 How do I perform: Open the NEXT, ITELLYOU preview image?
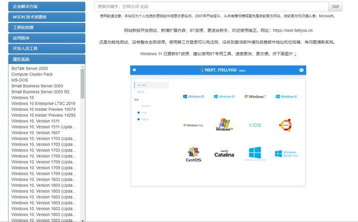pos(218,126)
